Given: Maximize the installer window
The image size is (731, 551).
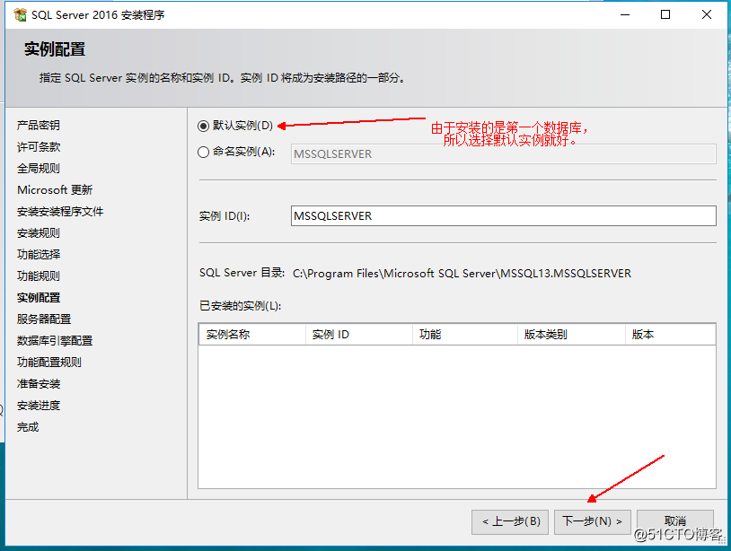Looking at the screenshot, I should [665, 15].
